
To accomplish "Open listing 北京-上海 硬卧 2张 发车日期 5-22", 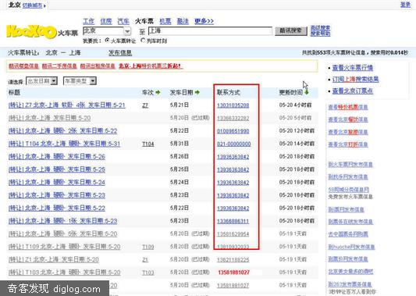I will (62, 131).
